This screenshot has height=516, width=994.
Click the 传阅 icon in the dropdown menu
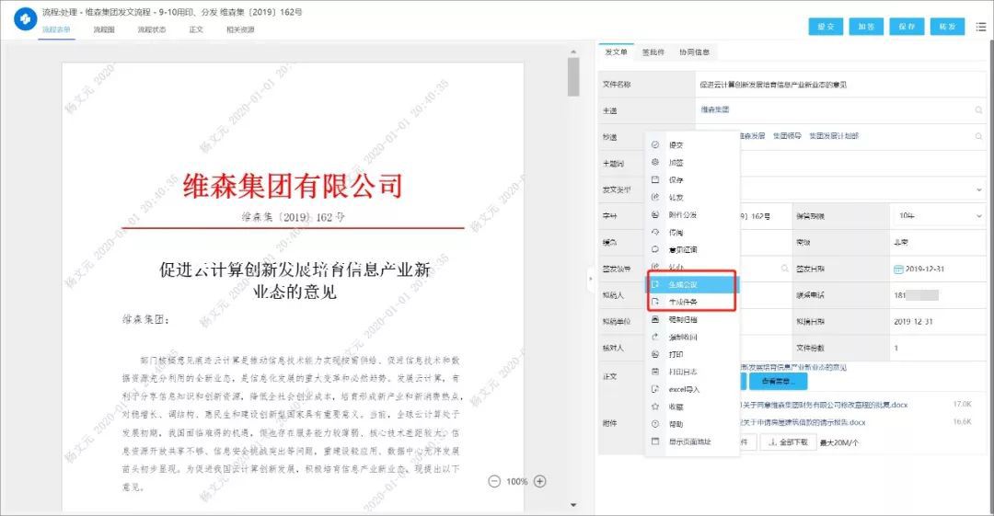[655, 232]
